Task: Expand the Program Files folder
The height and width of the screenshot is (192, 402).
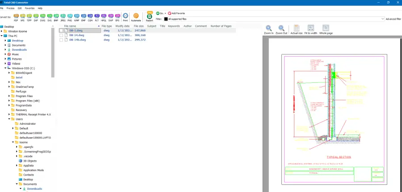Action: click(9, 96)
